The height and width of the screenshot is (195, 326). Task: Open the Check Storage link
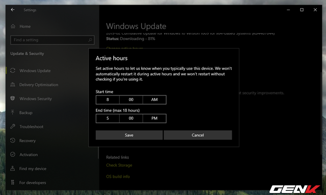coord(119,165)
